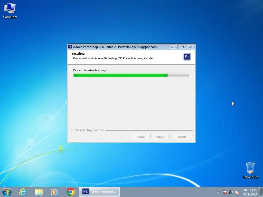Open the Windows Start menu orb

[7, 192]
